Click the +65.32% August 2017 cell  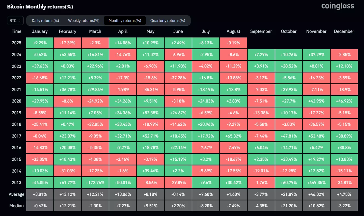click(233, 136)
